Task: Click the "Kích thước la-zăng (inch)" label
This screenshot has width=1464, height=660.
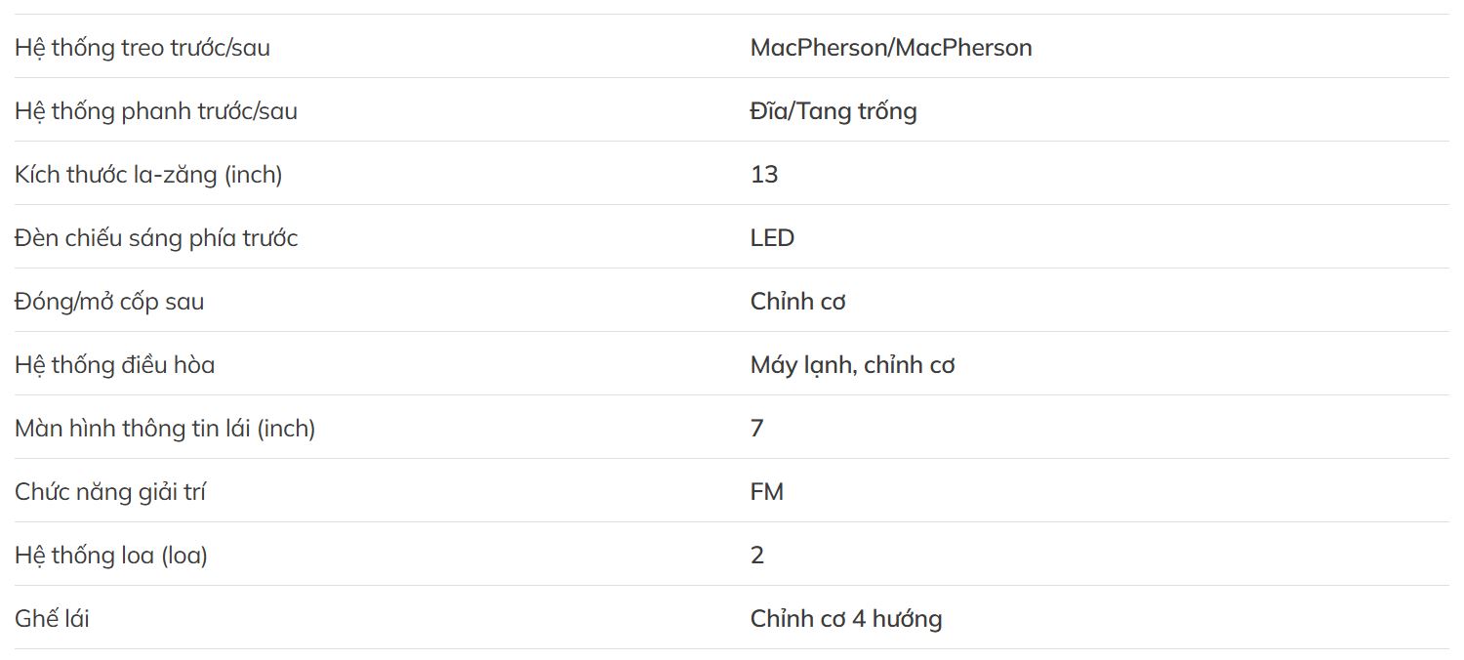Action: pos(148,175)
